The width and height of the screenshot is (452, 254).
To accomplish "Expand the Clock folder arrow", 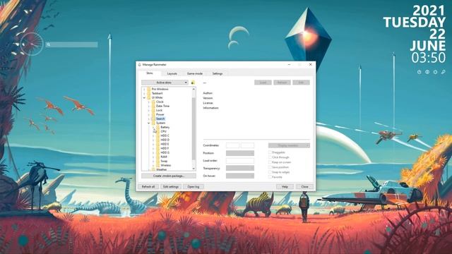I will (149, 102).
